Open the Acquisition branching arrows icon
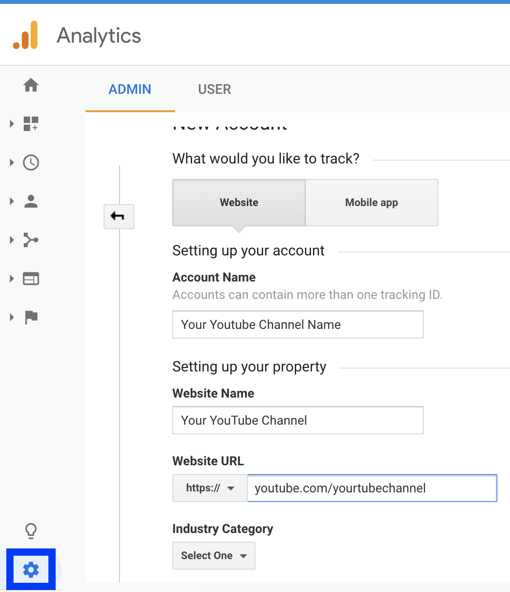 [x=31, y=240]
